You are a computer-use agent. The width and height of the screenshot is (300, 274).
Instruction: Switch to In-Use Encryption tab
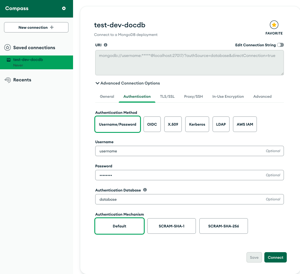point(228,97)
